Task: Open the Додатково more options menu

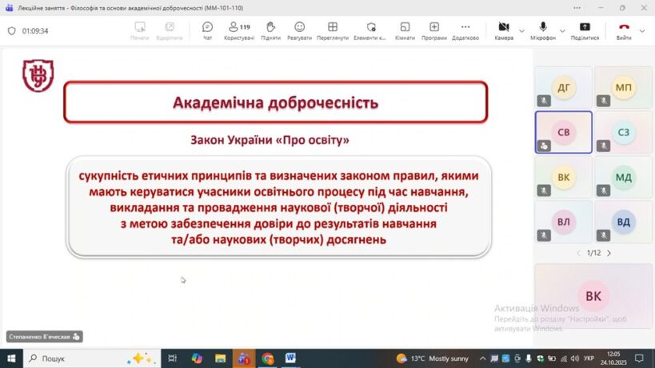Action: click(x=465, y=30)
